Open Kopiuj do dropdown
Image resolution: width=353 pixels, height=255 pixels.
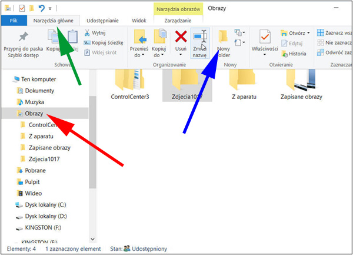click(159, 43)
